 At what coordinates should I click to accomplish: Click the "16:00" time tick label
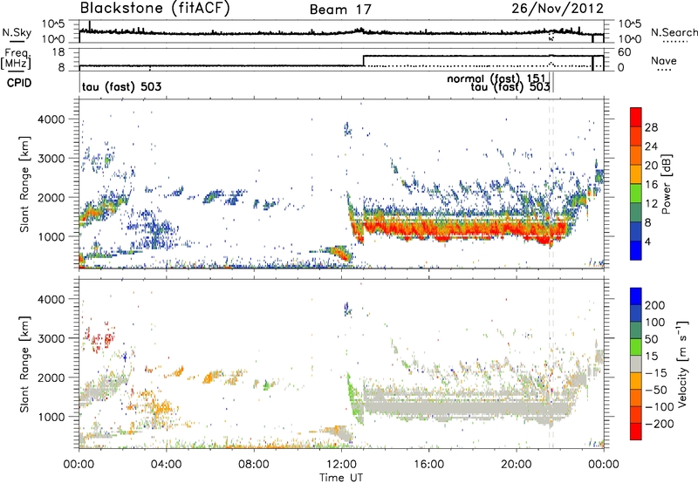pyautogui.click(x=428, y=465)
